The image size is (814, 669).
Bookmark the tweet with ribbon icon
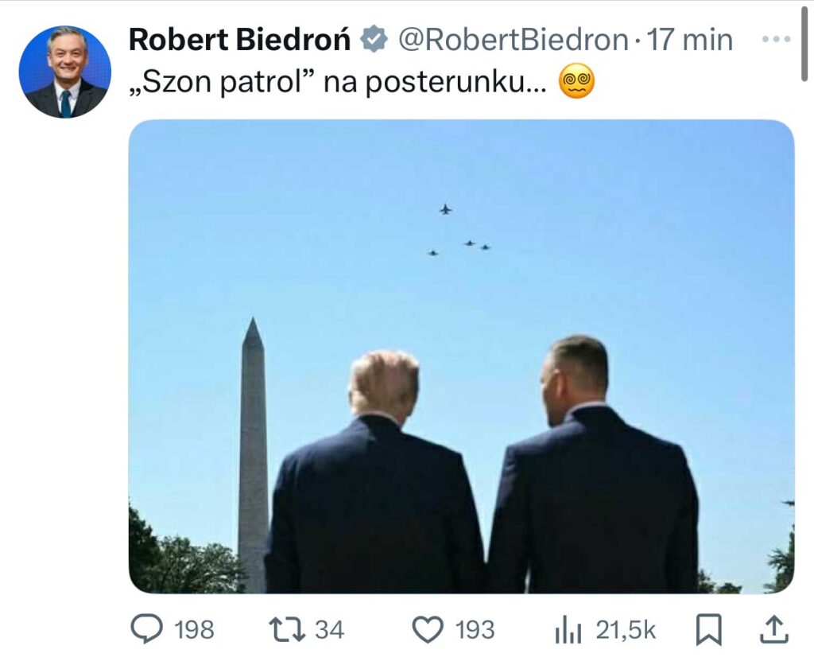708,629
